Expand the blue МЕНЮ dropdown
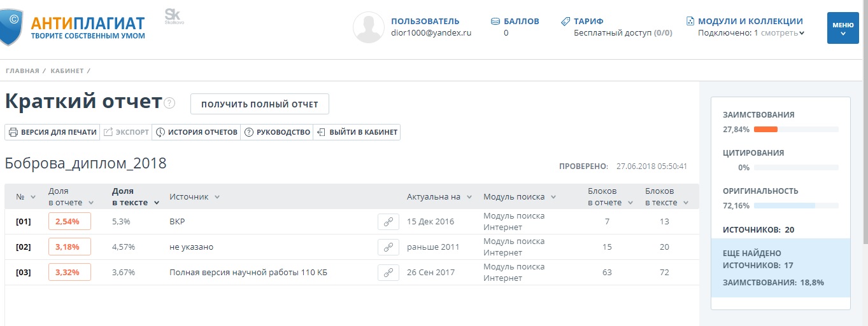868x326 pixels. (x=843, y=28)
